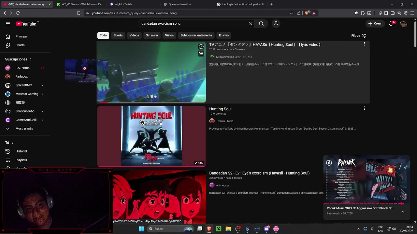Reload the current page

(18, 13)
